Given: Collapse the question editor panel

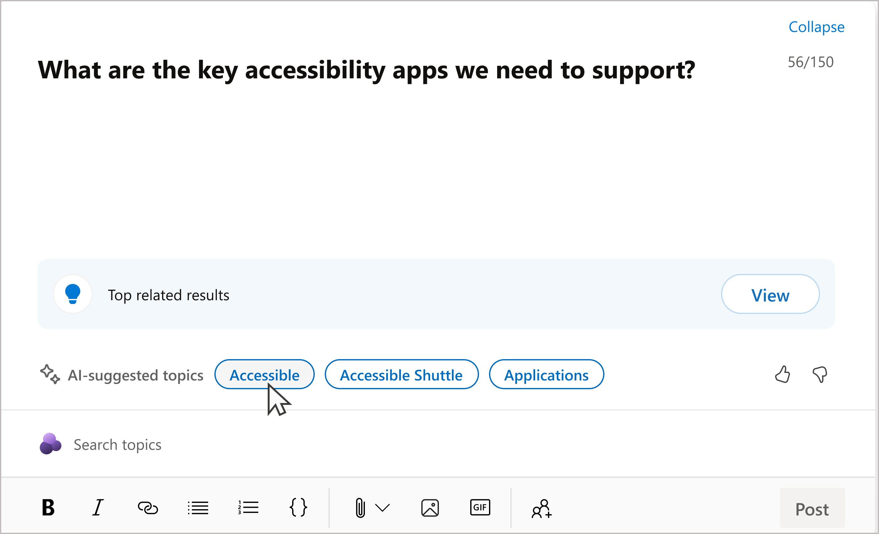Looking at the screenshot, I should [x=816, y=26].
